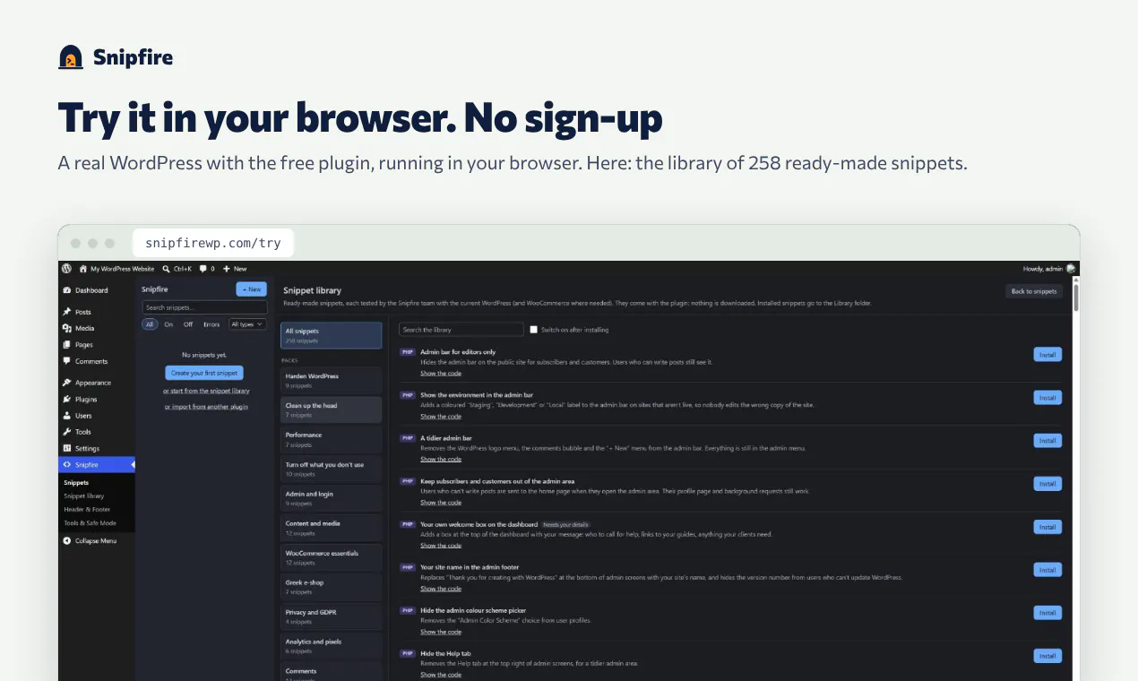Click the Dashboard gauge icon
This screenshot has height=681, width=1138.
click(x=67, y=290)
